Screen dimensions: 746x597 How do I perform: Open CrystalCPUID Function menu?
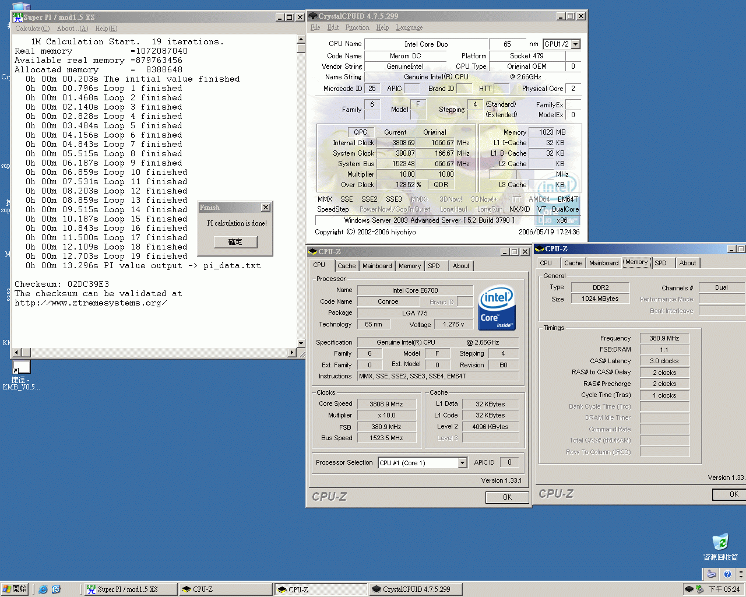click(x=357, y=27)
